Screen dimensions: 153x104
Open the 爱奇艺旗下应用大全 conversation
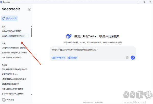click(10, 74)
